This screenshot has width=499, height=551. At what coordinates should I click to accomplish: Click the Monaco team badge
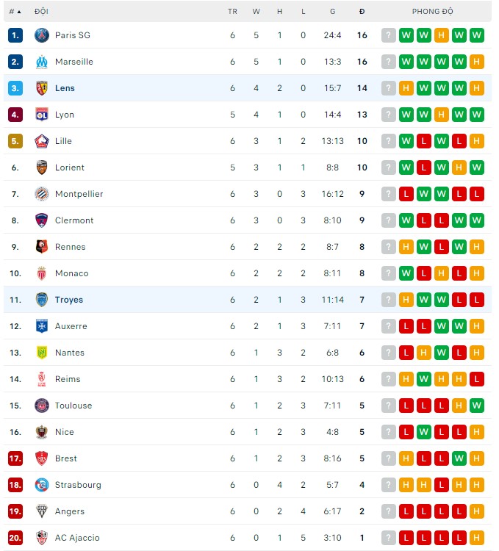click(42, 273)
